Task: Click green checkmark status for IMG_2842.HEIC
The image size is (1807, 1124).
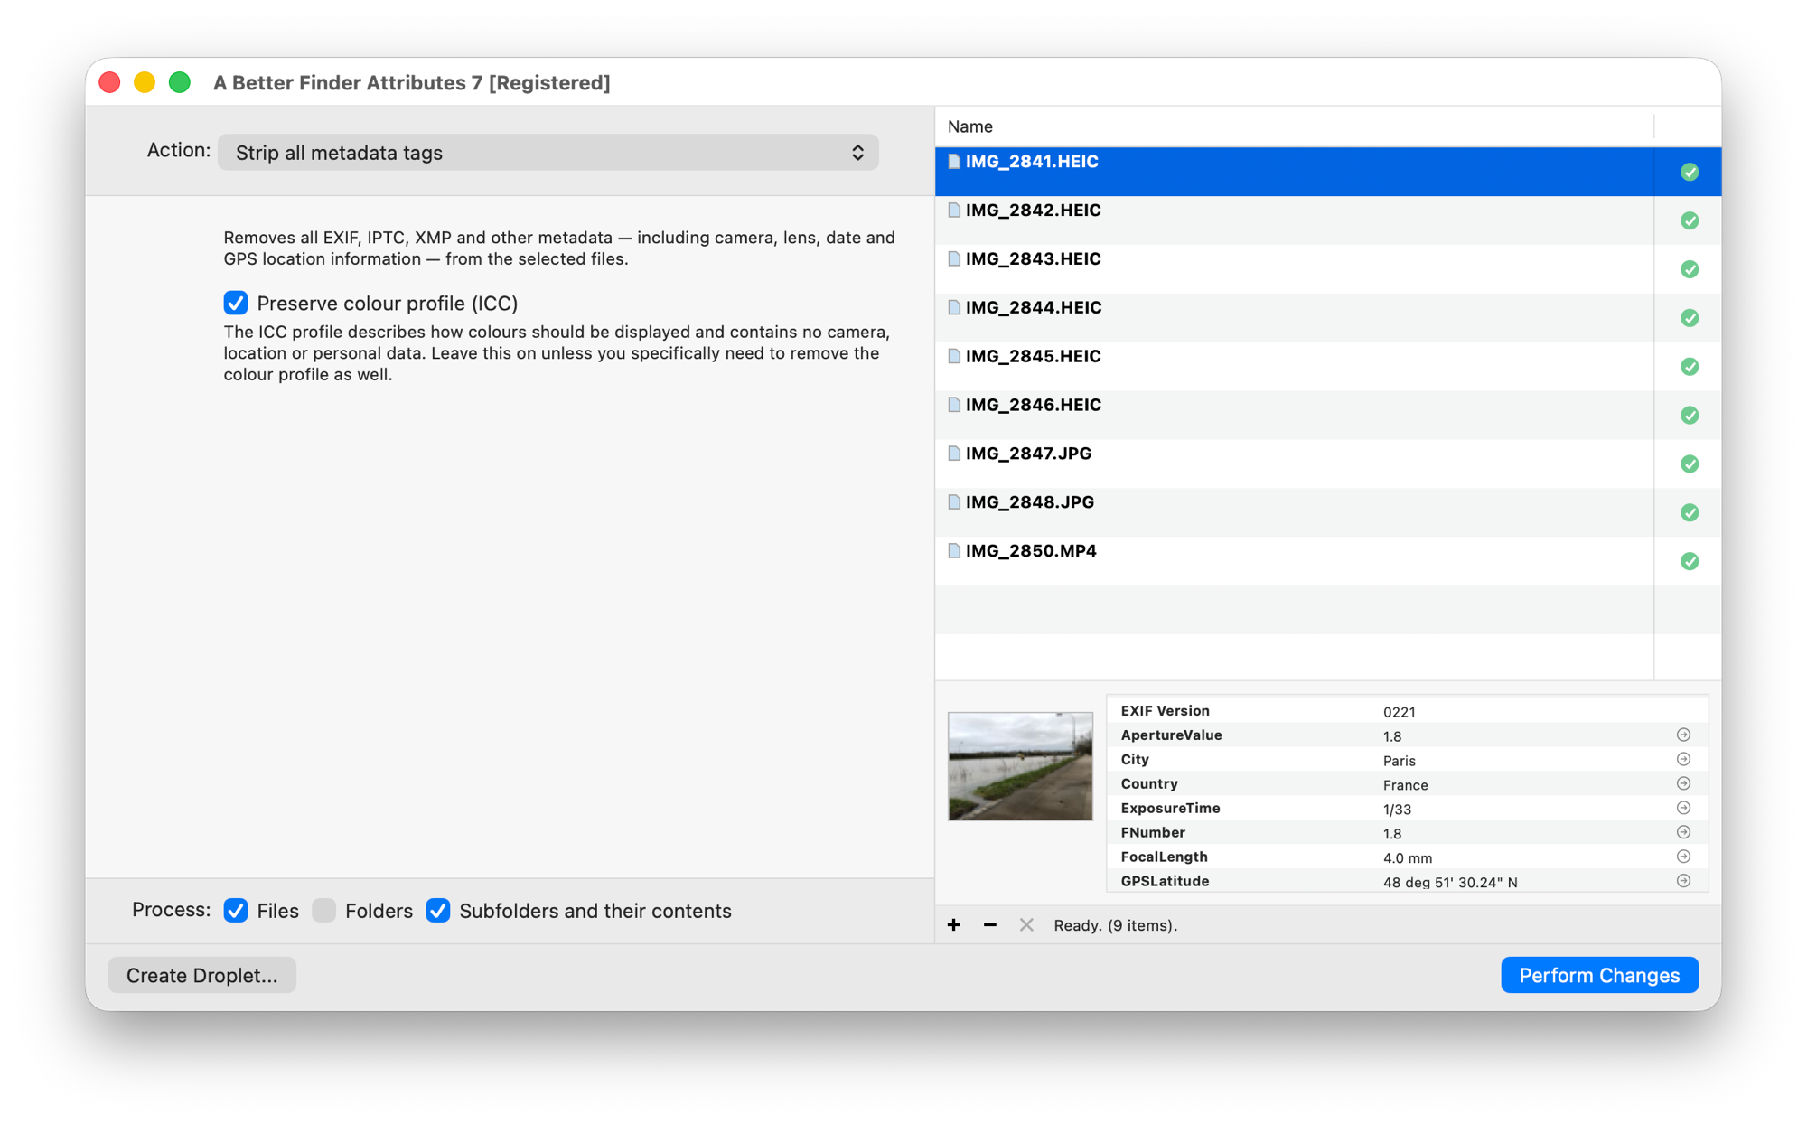Action: (1690, 220)
